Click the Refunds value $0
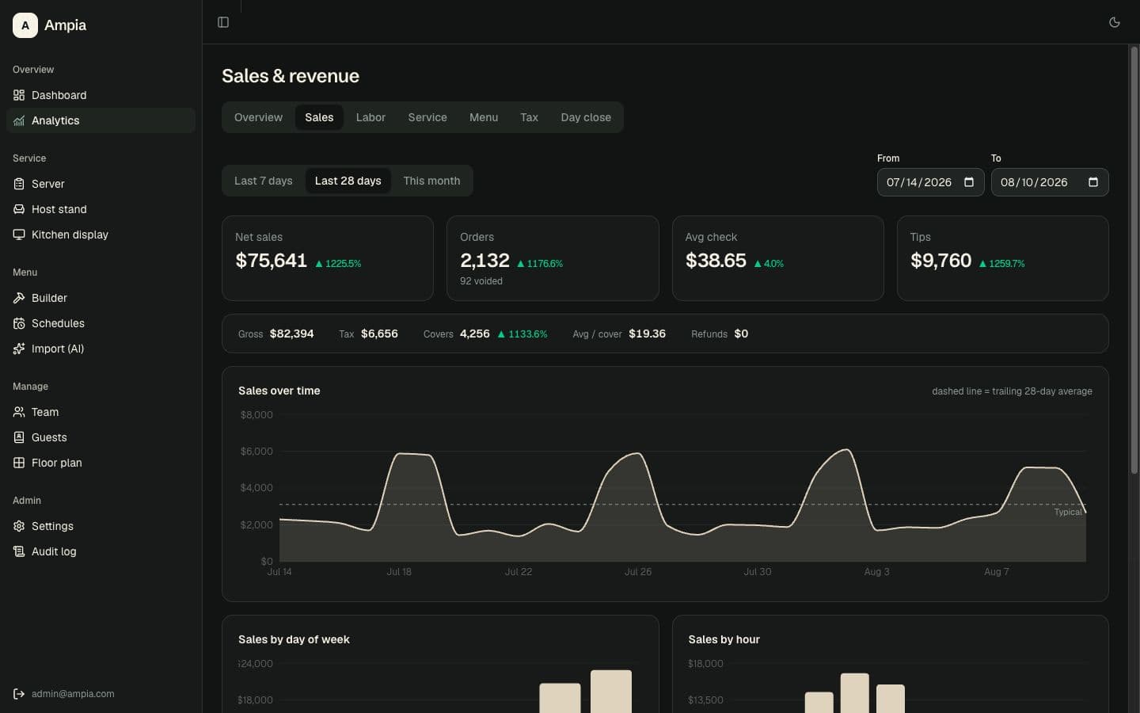The height and width of the screenshot is (713, 1140). pos(741,334)
